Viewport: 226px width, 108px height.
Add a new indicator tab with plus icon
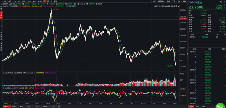(x=59, y=106)
